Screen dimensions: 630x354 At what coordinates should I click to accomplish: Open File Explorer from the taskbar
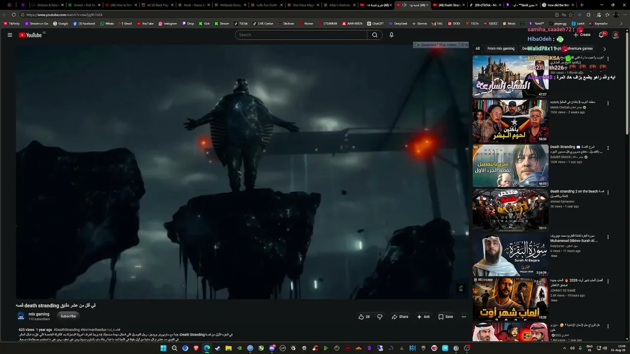point(228,348)
